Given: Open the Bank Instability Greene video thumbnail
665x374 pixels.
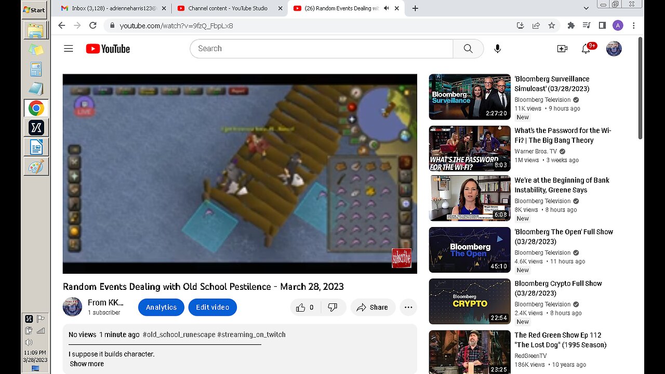Looking at the screenshot, I should click(470, 198).
